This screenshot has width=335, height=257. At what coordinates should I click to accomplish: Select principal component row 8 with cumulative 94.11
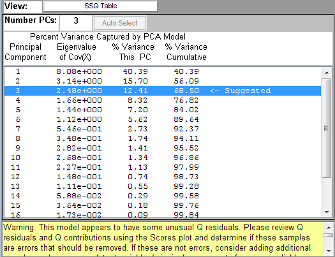(x=163, y=138)
